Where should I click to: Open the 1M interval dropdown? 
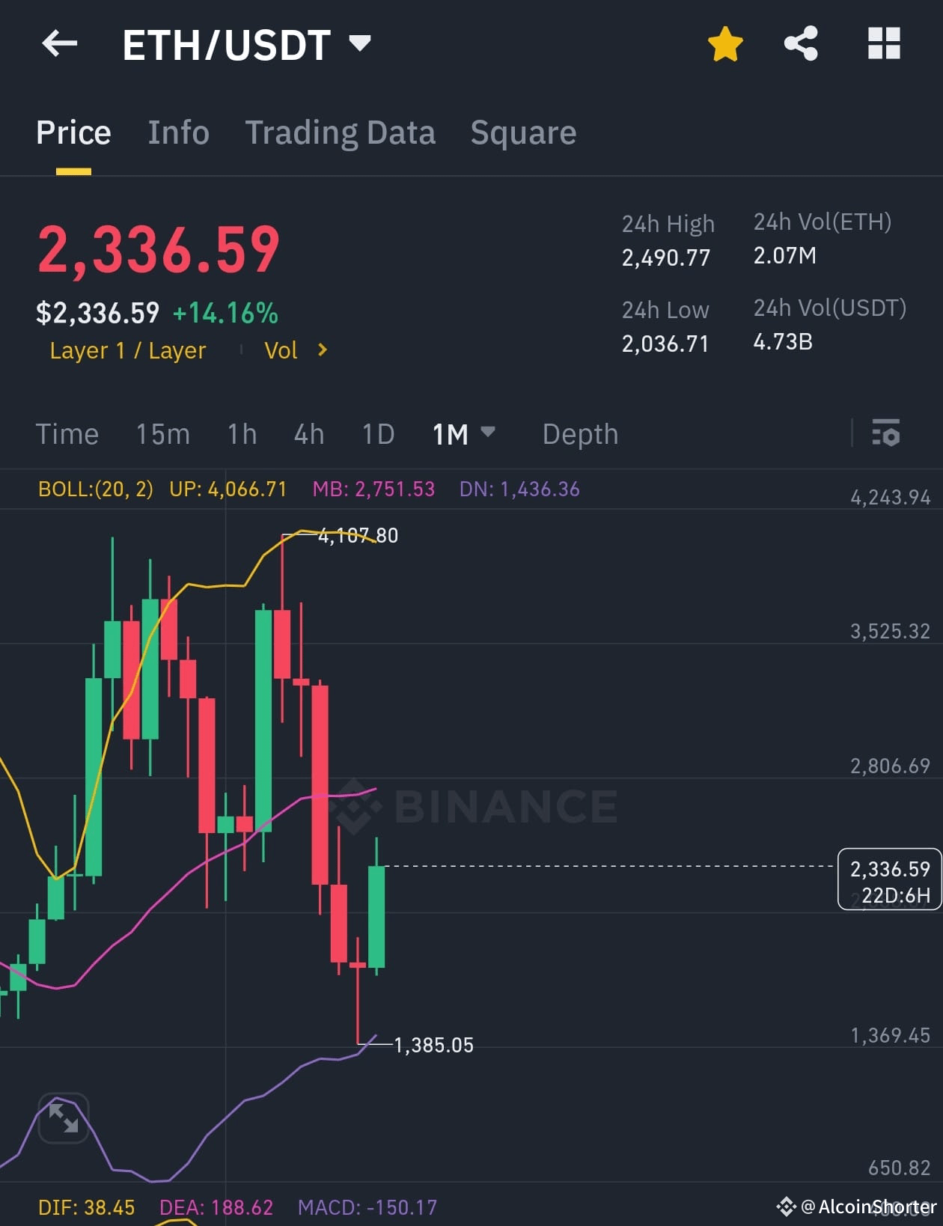[x=463, y=434]
